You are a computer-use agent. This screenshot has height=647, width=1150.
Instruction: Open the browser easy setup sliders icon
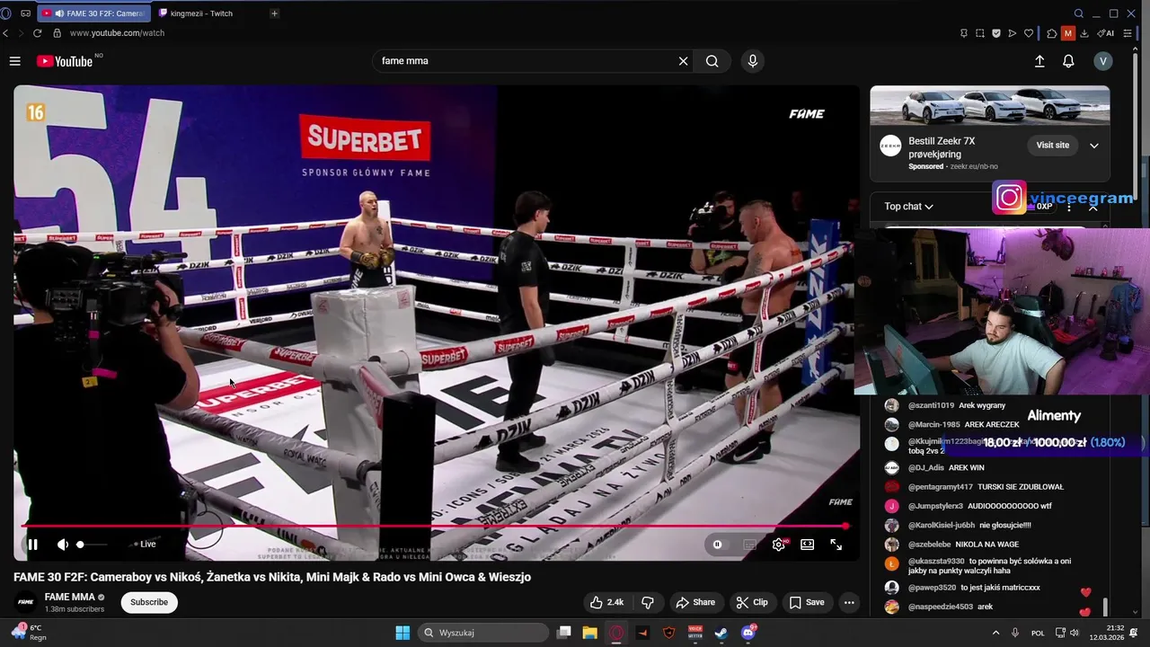[x=1128, y=33]
